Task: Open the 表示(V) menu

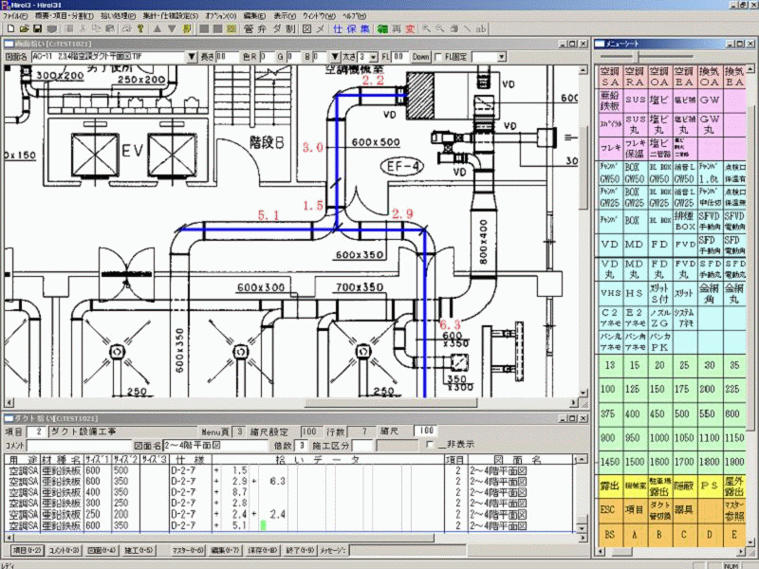Action: 283,17
